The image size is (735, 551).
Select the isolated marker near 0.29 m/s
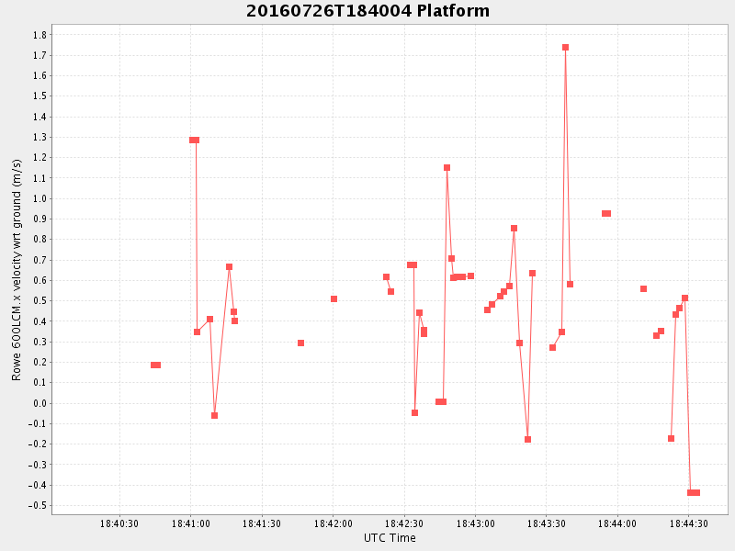(300, 343)
